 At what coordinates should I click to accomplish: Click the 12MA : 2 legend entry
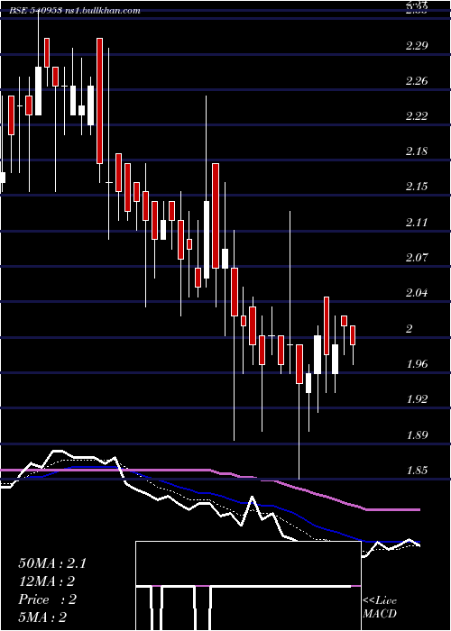(x=47, y=581)
